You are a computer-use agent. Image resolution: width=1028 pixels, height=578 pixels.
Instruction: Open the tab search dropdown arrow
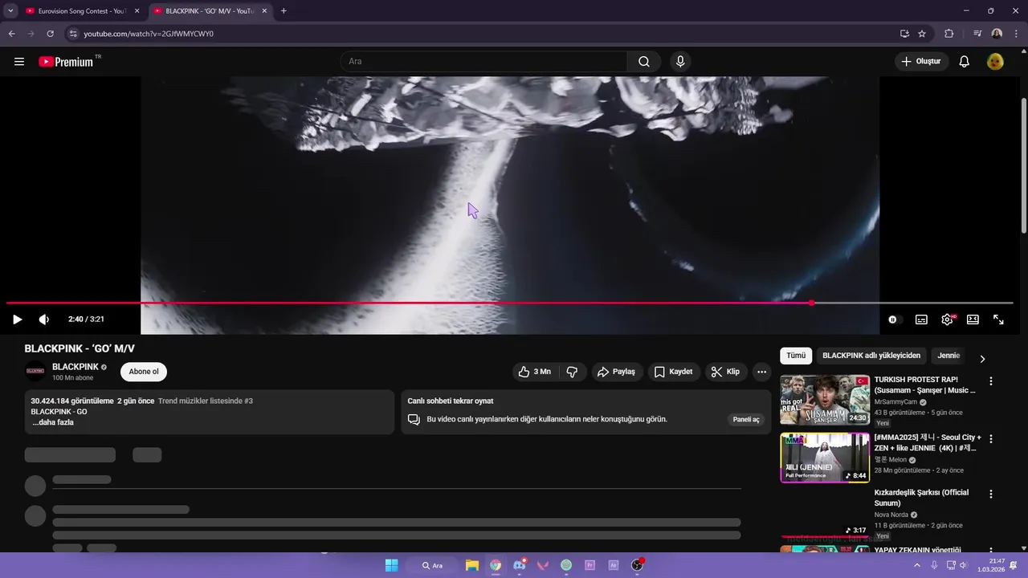pyautogui.click(x=10, y=11)
